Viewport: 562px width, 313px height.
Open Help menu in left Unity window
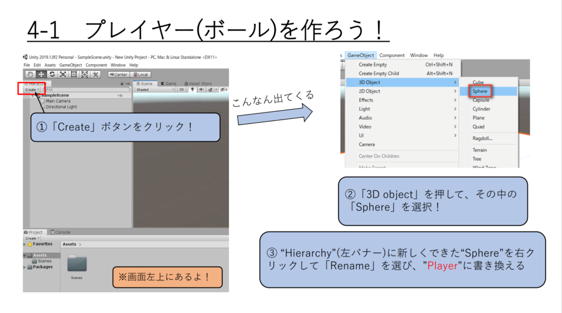(134, 65)
